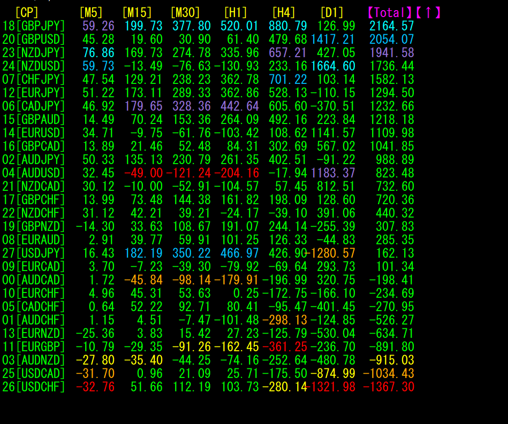
Task: Click GBPUSD total value 2054.07
Action: [x=392, y=39]
